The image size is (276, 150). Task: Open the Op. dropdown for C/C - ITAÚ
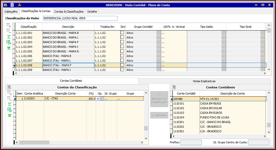tap(102, 99)
